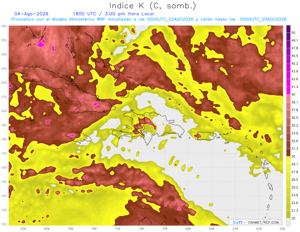Click the colorbar label "33.9"
This screenshot has height=232, width=300.
coord(294,133)
